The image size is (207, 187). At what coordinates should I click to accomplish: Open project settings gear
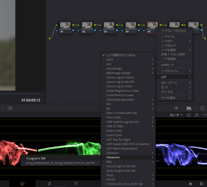point(201,184)
